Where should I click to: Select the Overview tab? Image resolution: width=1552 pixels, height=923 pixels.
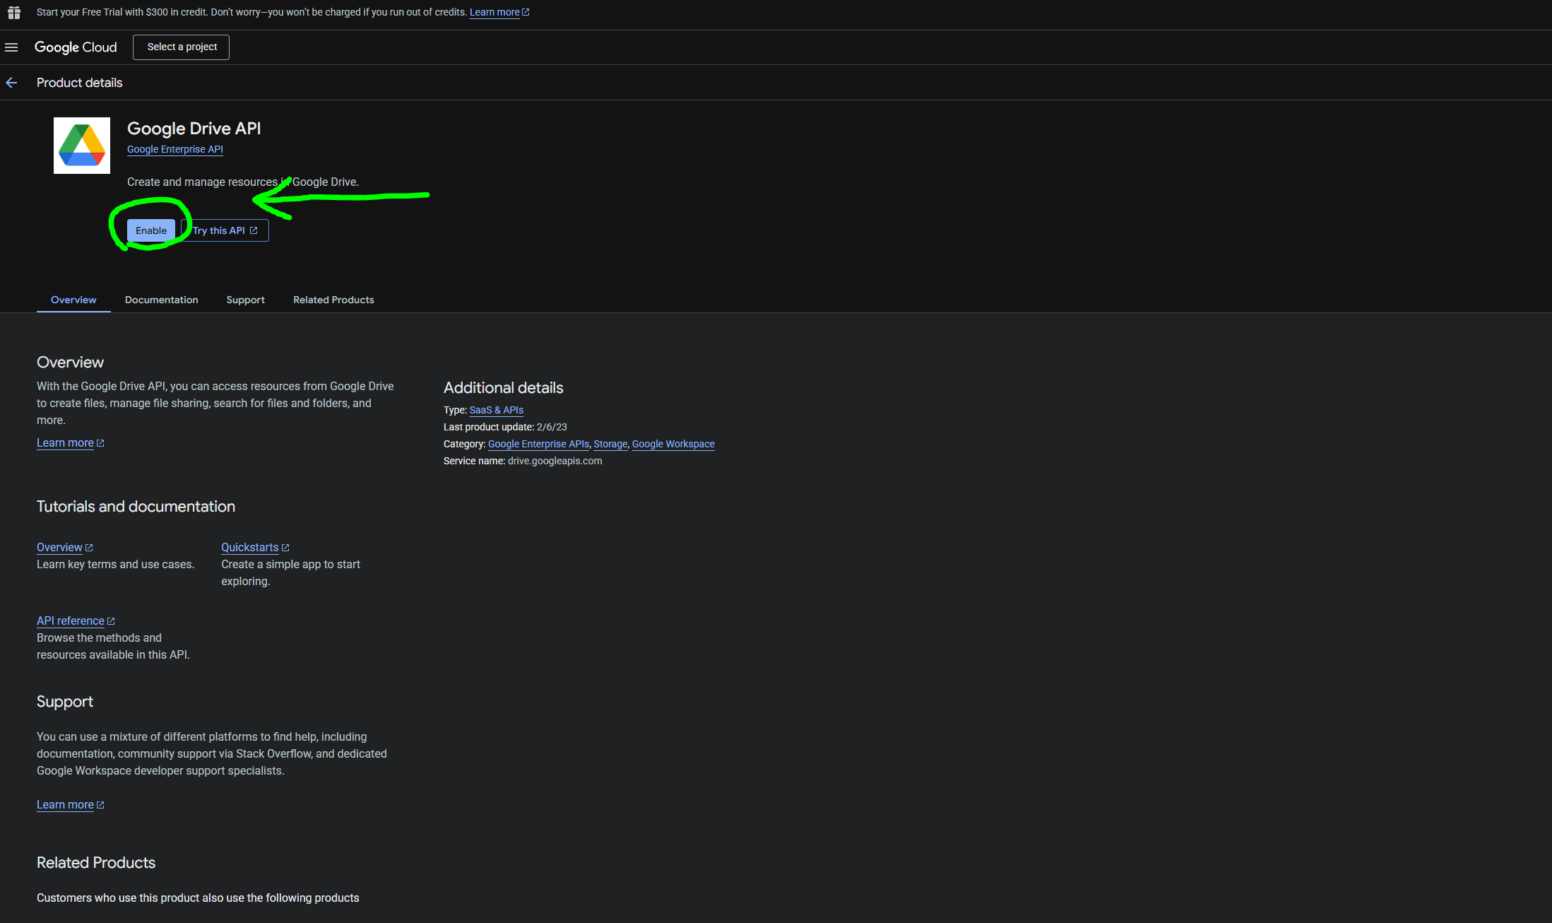(x=73, y=300)
